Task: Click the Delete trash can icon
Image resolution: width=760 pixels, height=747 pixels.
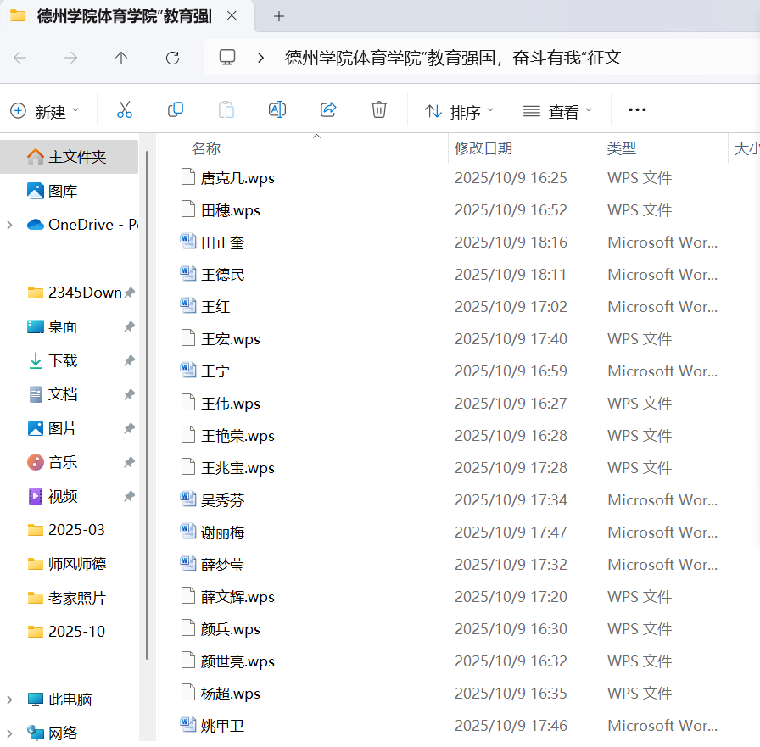Action: [379, 110]
